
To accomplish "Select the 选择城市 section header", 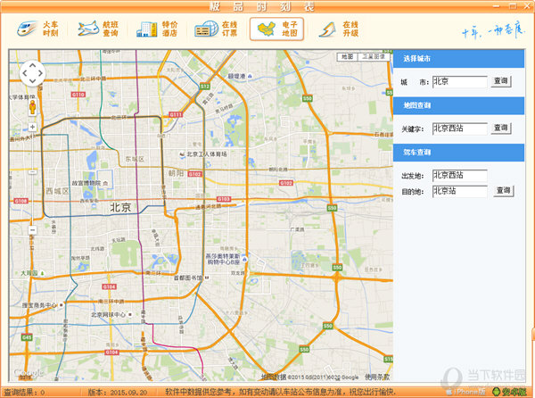I will pyautogui.click(x=458, y=59).
